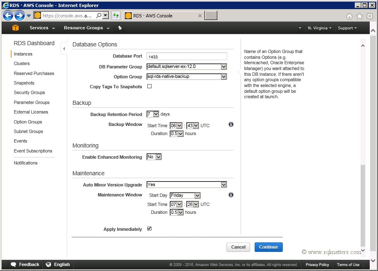This screenshot has height=271, width=378.
Task: Open the browser Home icon
Action: pos(349,16)
